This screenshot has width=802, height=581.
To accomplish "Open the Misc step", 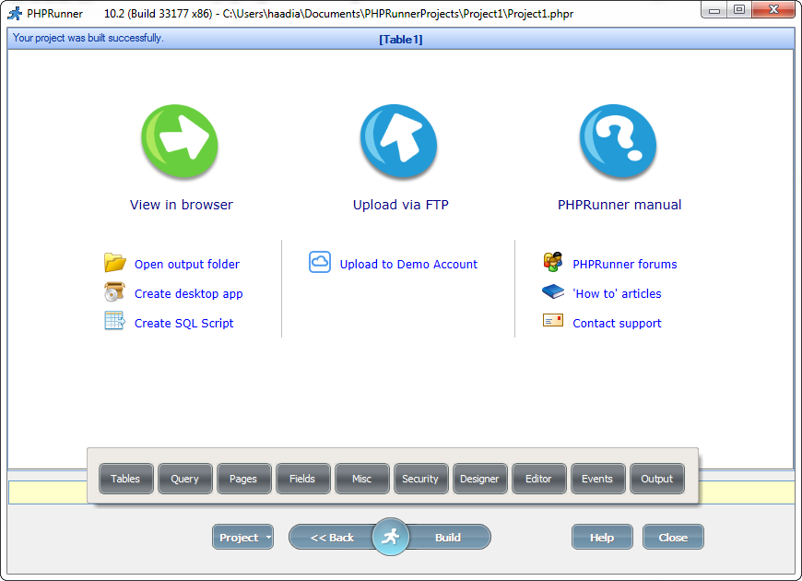I will click(x=361, y=479).
